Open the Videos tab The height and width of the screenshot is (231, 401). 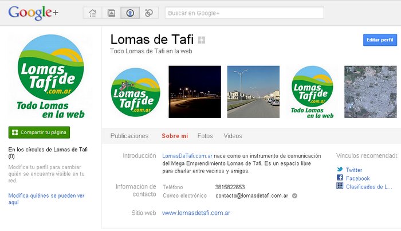click(233, 136)
